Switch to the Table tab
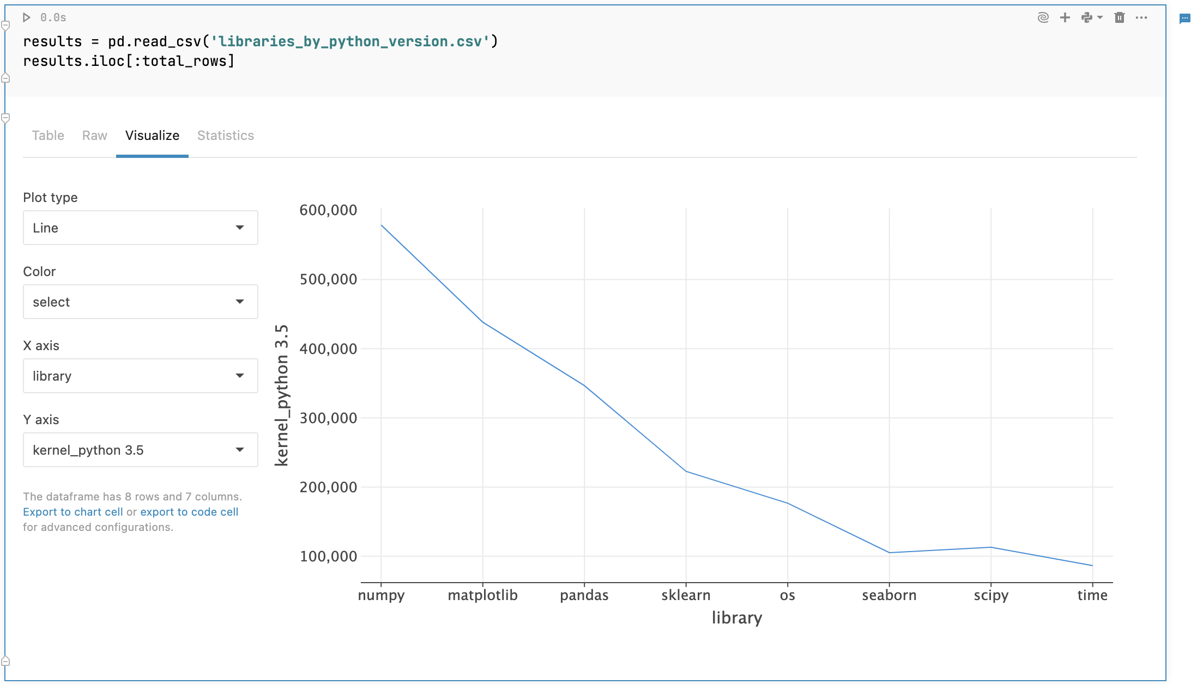 (x=47, y=136)
